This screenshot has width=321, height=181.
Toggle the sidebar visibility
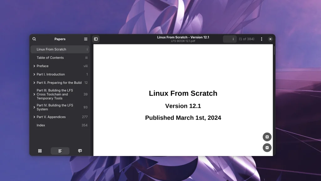(x=96, y=39)
